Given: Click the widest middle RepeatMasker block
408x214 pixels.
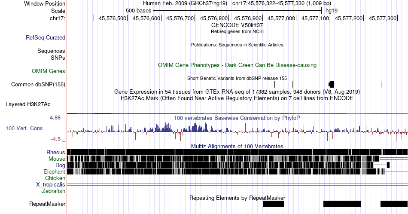Looking at the screenshot, I should click(x=342, y=204).
